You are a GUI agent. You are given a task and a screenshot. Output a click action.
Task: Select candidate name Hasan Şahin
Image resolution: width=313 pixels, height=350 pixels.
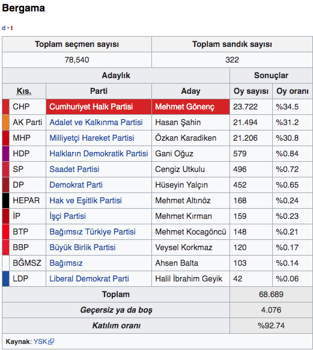pos(178,122)
